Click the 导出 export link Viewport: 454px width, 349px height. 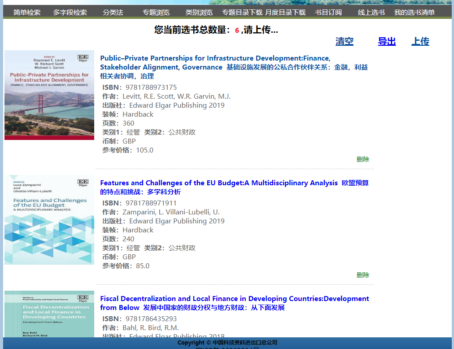point(387,42)
